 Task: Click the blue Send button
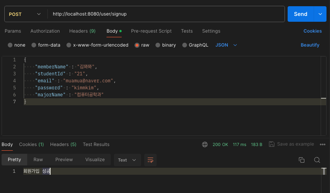coord(300,14)
